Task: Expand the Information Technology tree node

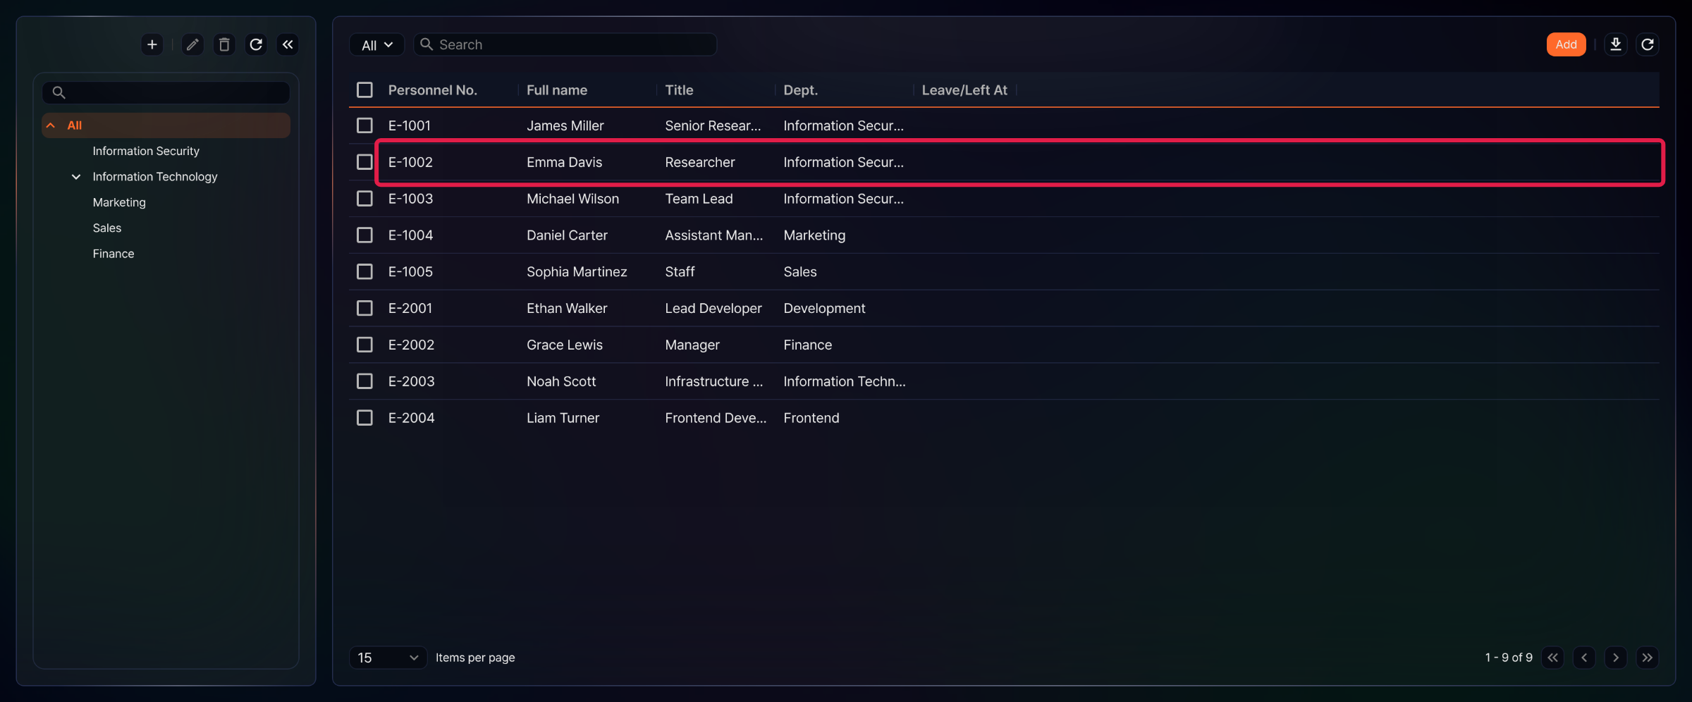Action: tap(76, 177)
